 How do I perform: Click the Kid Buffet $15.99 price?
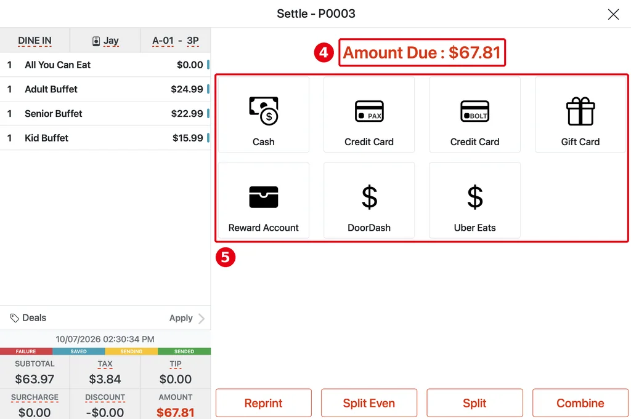pyautogui.click(x=187, y=138)
